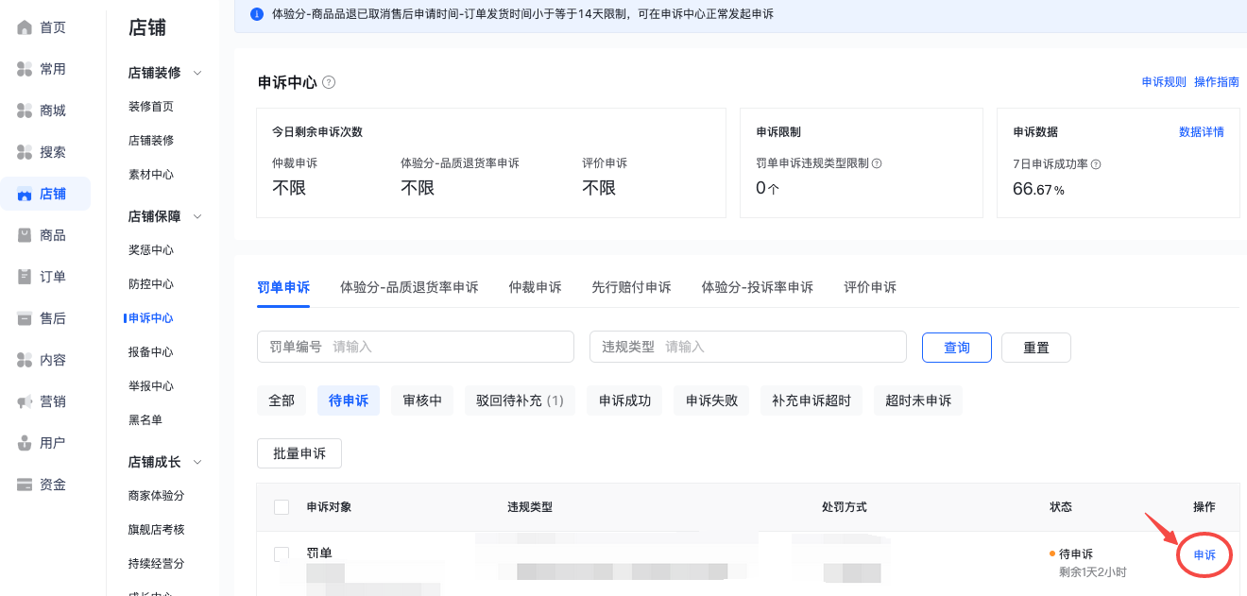Collapse the 店铺成长 menu group
The image size is (1247, 596).
pos(198,462)
